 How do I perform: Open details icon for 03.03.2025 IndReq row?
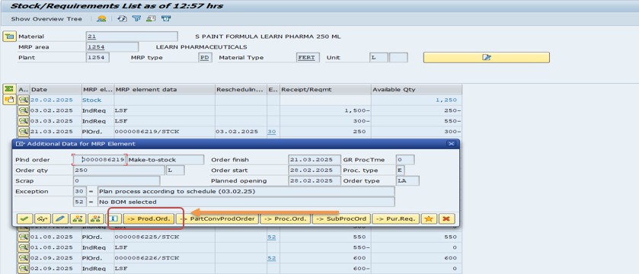click(23, 121)
